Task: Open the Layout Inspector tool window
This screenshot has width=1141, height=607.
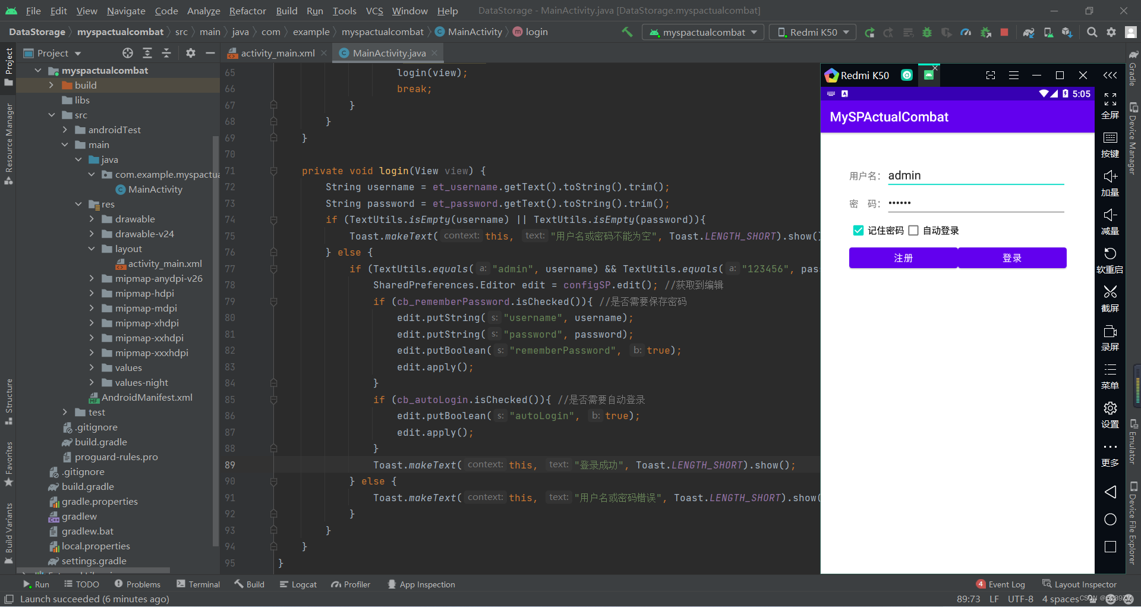Action: 1079,584
